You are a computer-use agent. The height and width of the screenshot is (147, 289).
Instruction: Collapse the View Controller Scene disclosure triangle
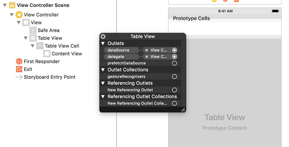pyautogui.click(x=5, y=5)
